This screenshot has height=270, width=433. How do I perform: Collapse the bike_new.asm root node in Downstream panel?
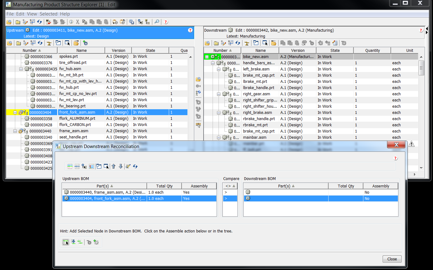pyautogui.click(x=207, y=56)
